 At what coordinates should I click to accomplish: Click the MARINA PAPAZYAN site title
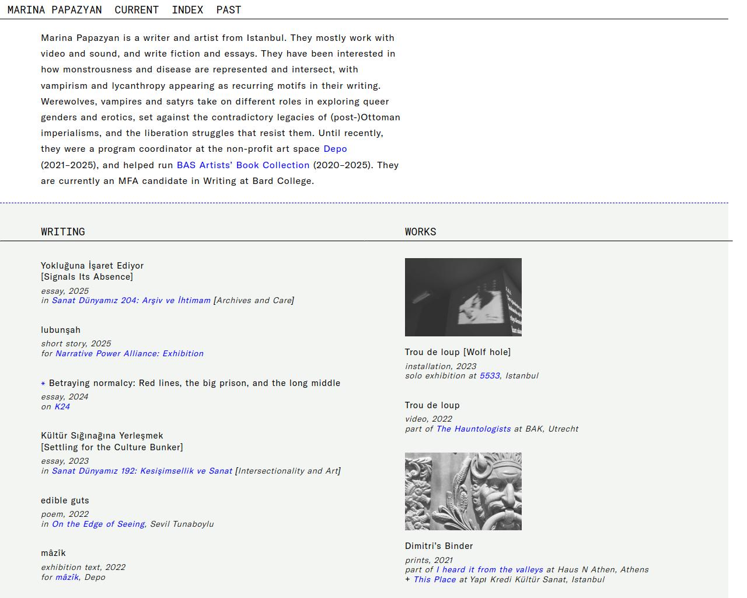point(54,10)
